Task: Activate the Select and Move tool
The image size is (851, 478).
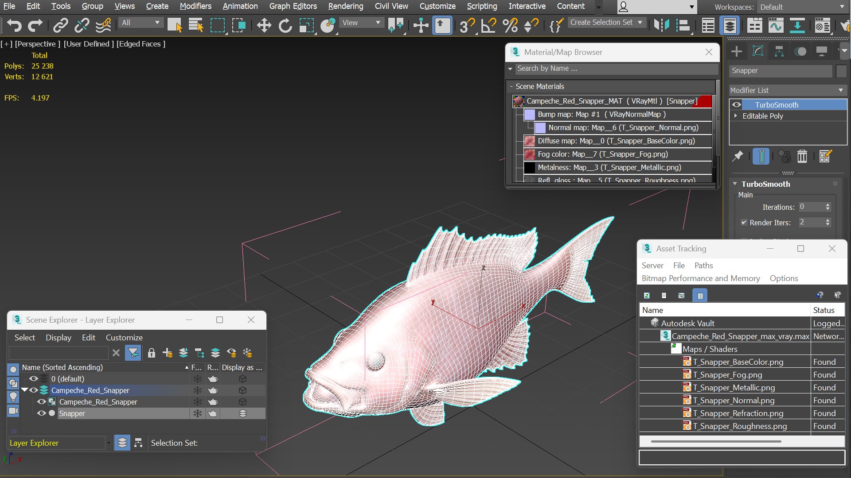Action: (264, 25)
